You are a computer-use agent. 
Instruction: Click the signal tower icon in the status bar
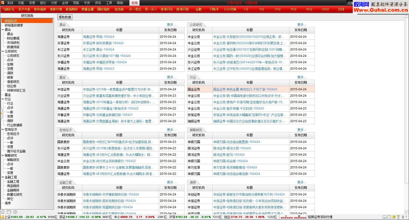(x=398, y=217)
